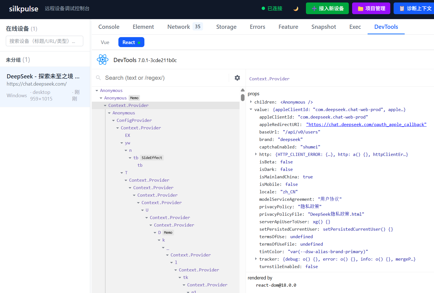Click the search magnifier icon
Viewport: 434px width, 293px height.
tap(98, 78)
